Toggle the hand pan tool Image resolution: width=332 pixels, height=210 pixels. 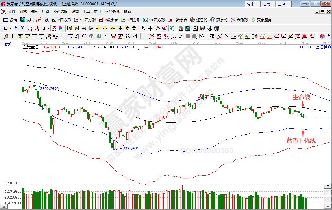[x=143, y=28]
